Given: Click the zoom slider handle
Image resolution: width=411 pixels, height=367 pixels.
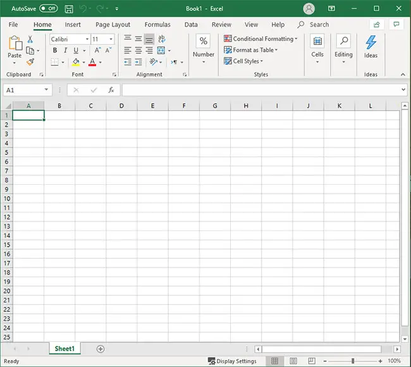Looking at the screenshot, I should 352,361.
